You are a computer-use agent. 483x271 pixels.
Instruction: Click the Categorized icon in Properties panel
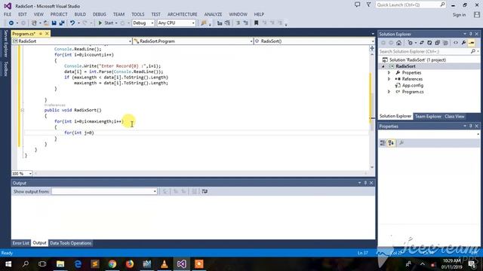coord(383,143)
